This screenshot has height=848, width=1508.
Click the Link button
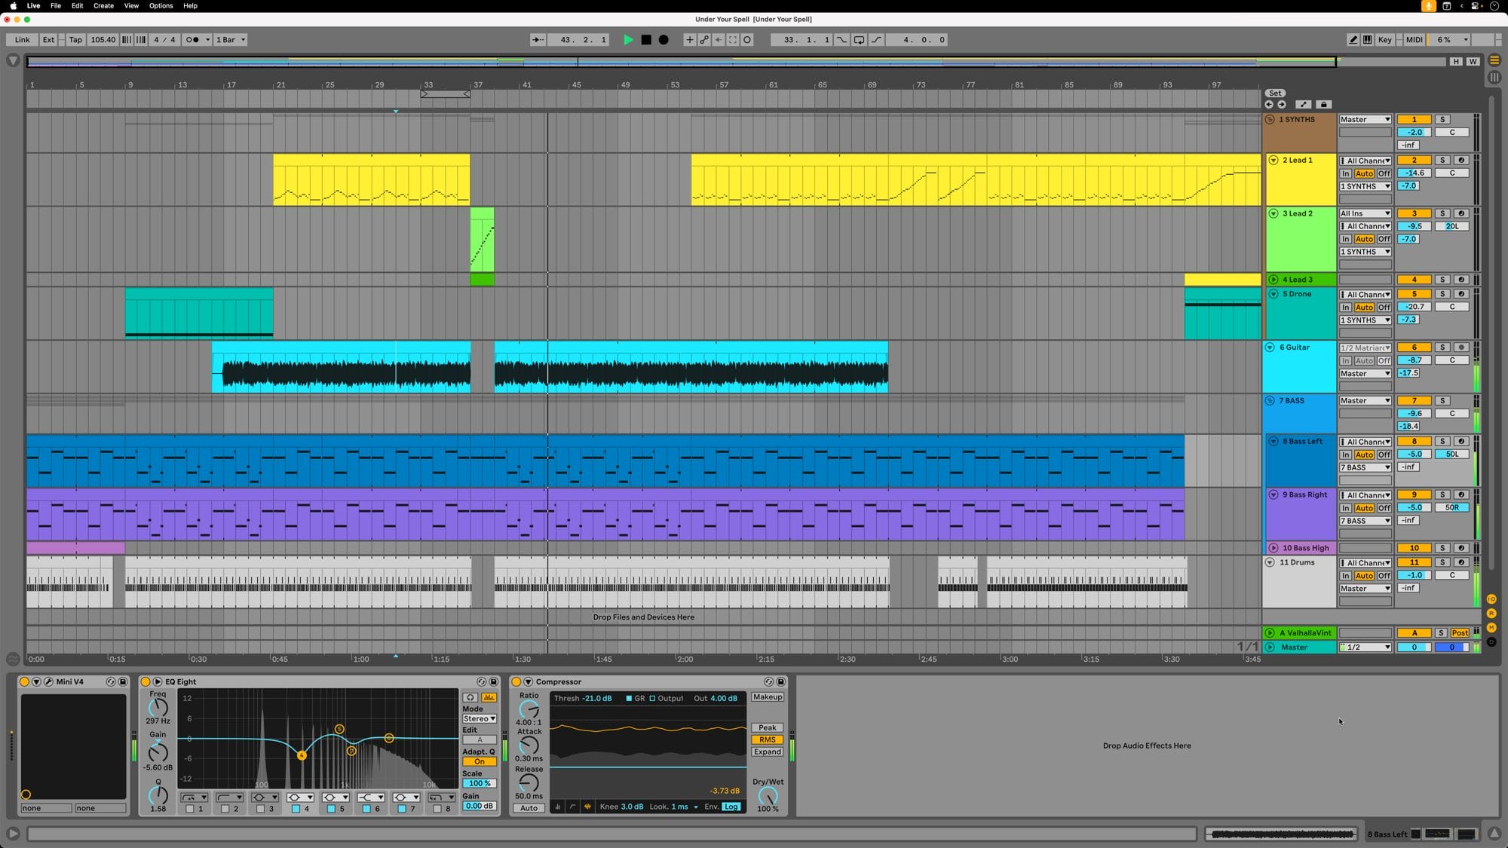coord(23,40)
